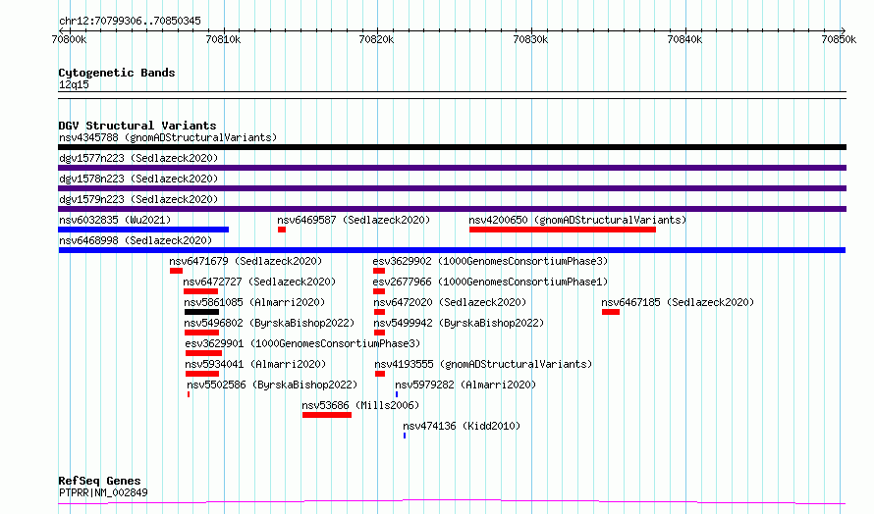Open the nsv6471679 (Sedlazeck2020) label
This screenshot has width=874, height=514.
(246, 261)
